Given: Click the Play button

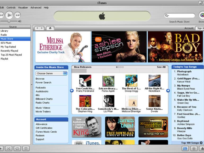Looking at the screenshot, I should click(x=9, y=15).
